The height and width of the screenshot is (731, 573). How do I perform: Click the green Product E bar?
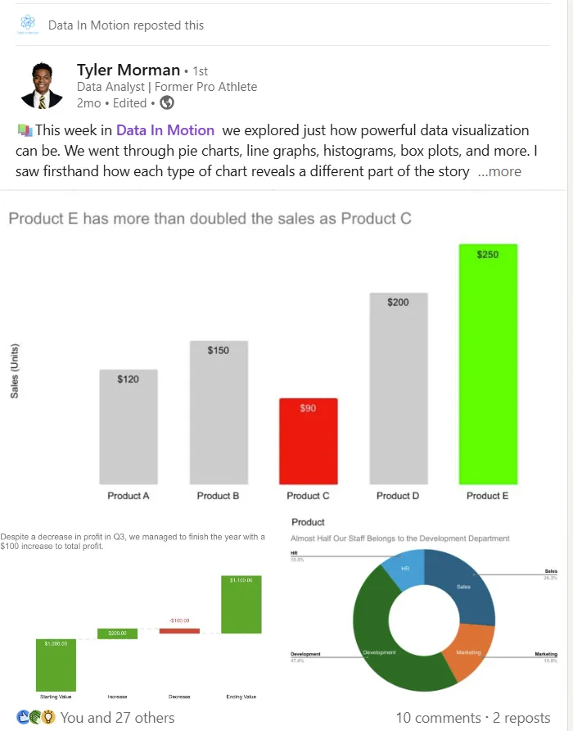(x=488, y=364)
